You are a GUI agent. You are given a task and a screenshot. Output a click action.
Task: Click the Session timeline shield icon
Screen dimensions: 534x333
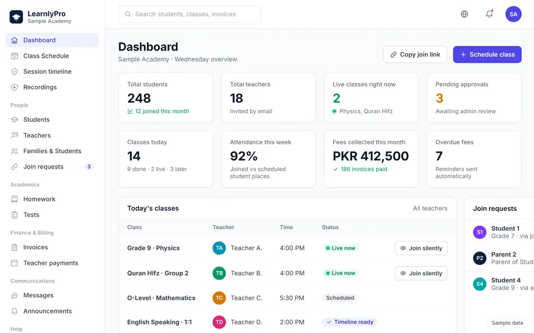tap(14, 72)
